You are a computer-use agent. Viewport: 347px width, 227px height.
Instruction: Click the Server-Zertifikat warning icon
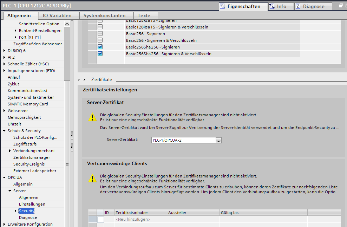tap(92, 117)
